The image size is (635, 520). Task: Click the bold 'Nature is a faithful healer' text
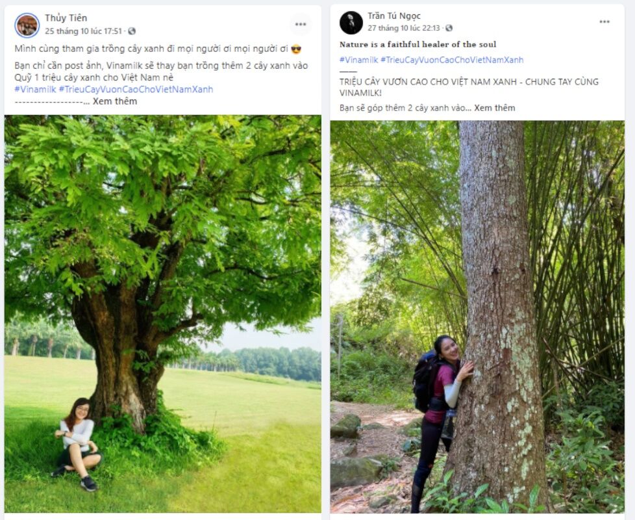(x=417, y=44)
